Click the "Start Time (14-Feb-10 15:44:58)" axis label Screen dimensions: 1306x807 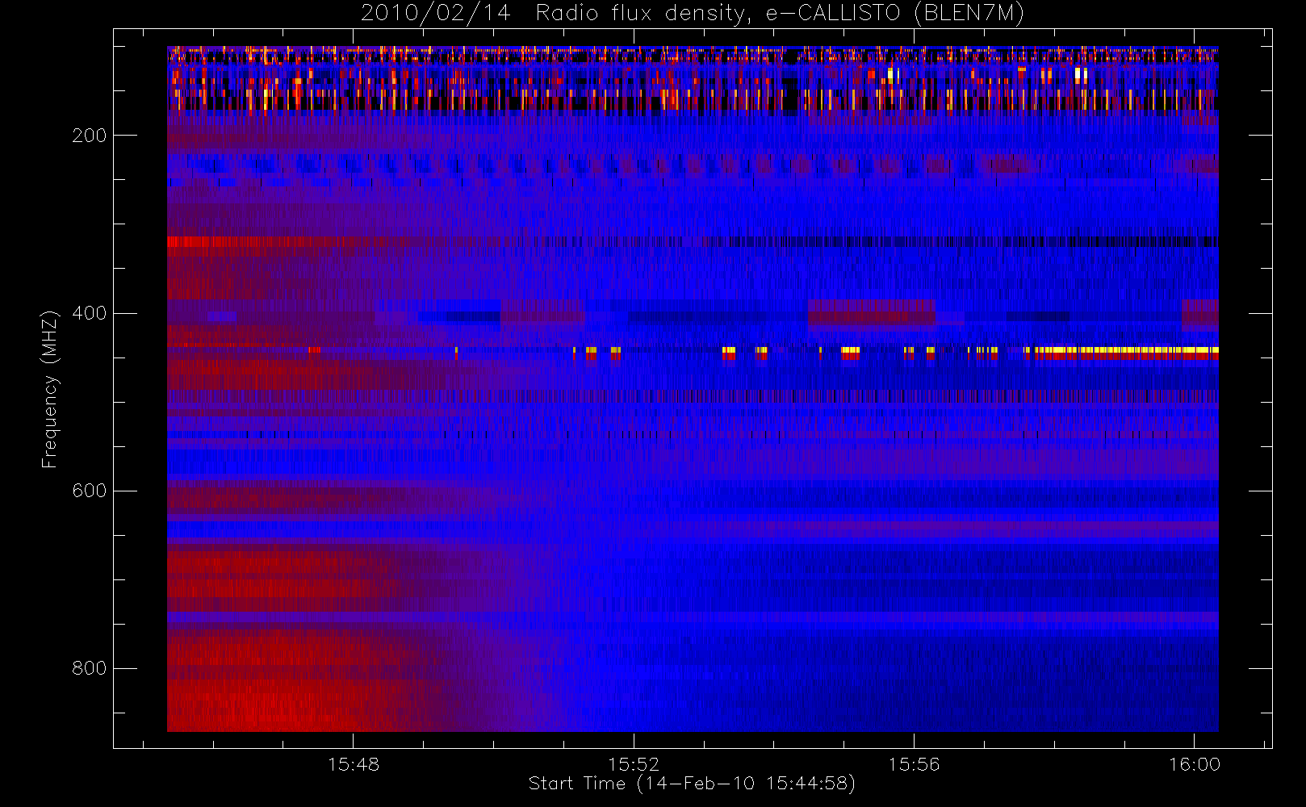pos(692,784)
